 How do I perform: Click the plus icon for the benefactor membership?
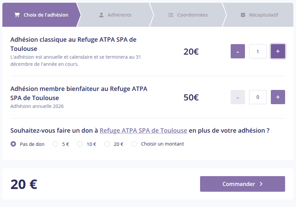click(x=278, y=97)
